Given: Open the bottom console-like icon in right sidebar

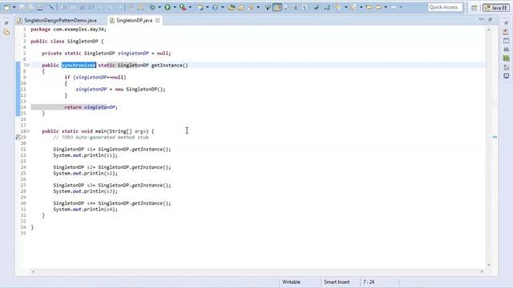Looking at the screenshot, I should (x=506, y=76).
